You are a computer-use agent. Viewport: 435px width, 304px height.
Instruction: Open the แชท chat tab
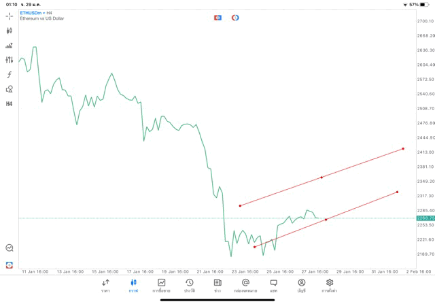(x=273, y=285)
